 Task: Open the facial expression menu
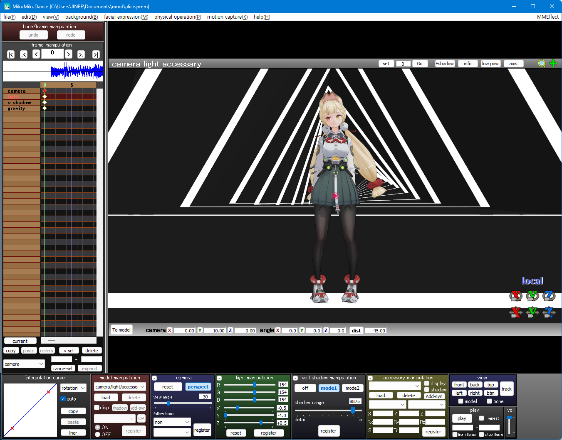pos(126,17)
